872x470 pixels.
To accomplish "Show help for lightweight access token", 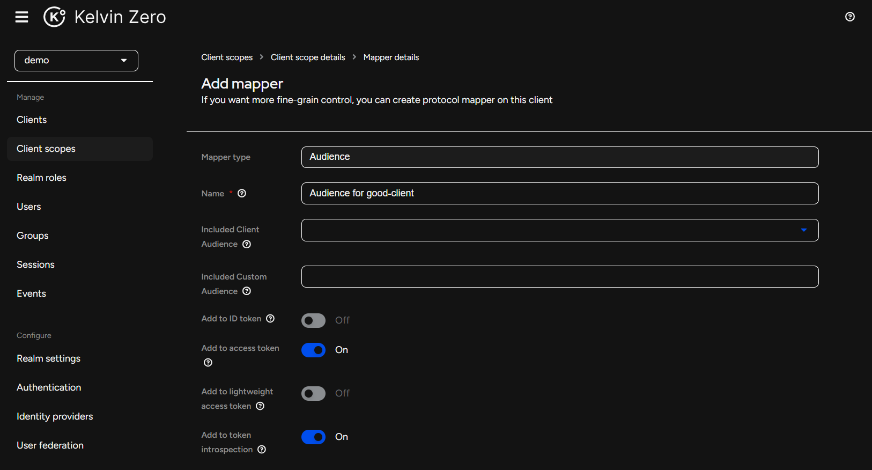I will pos(260,406).
